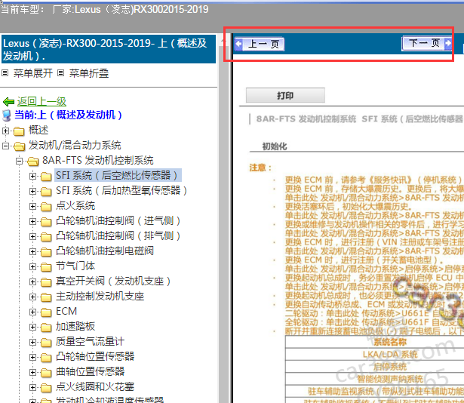The height and width of the screenshot is (403, 464).
Task: Expand 凸轮轴机油控制阀（排气侧）node
Action: [33, 236]
